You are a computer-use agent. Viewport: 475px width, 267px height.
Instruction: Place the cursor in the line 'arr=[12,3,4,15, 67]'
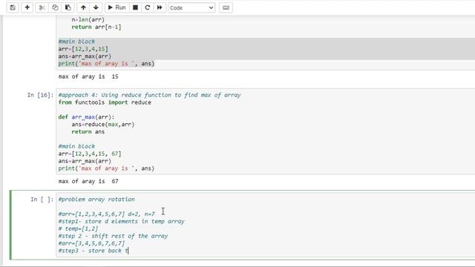pos(90,154)
